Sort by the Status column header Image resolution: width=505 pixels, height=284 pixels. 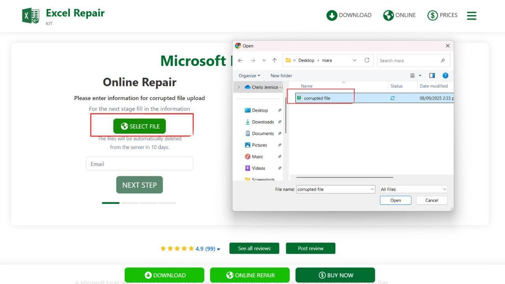click(x=397, y=86)
